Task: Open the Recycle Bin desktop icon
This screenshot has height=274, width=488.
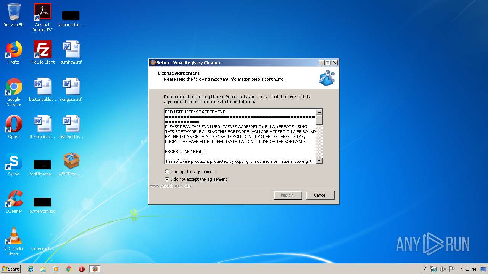Action: 14,15
